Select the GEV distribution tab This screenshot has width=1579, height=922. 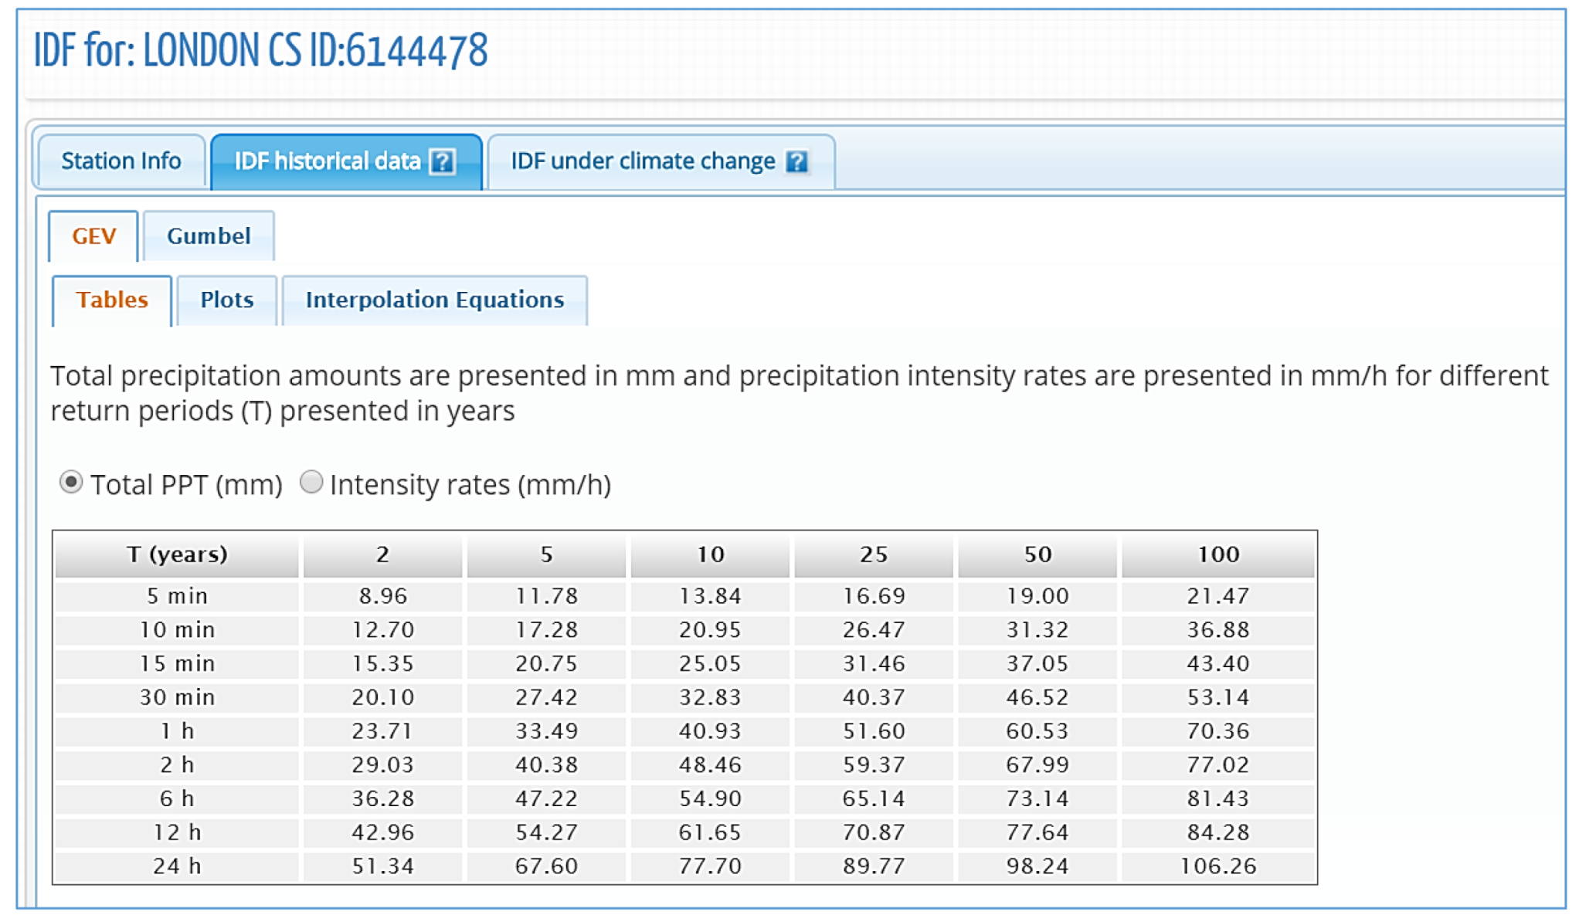point(93,236)
